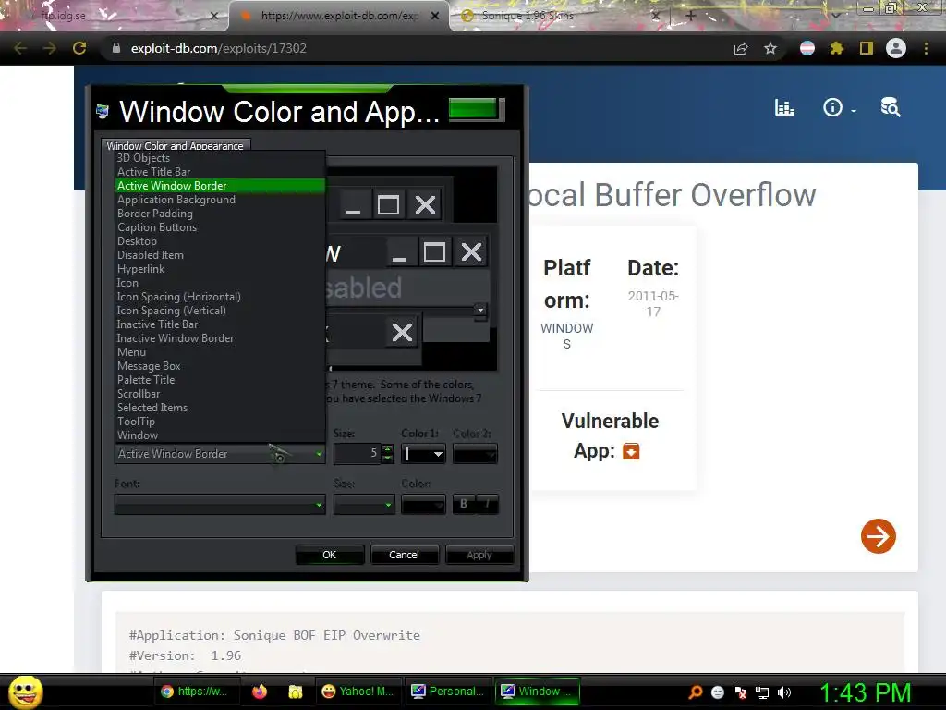Go forward in Chrome
This screenshot has height=710, width=946.
[50, 48]
